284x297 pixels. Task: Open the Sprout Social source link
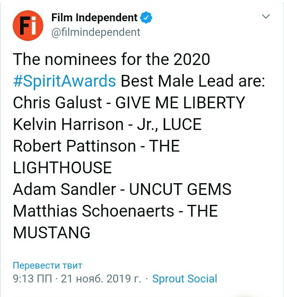185,279
